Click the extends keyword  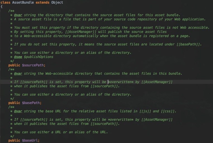43,3
